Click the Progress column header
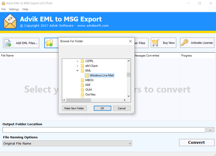 point(187,56)
